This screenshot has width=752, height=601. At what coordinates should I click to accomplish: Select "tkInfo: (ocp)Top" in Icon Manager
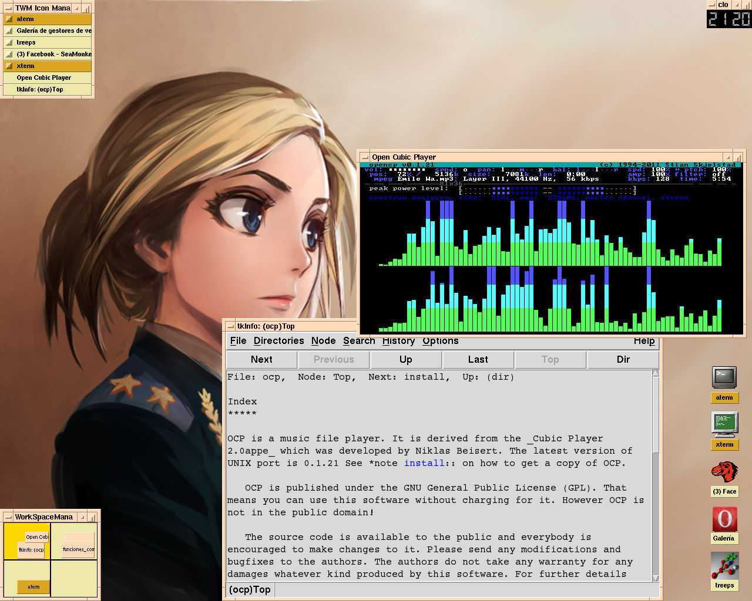[x=47, y=89]
